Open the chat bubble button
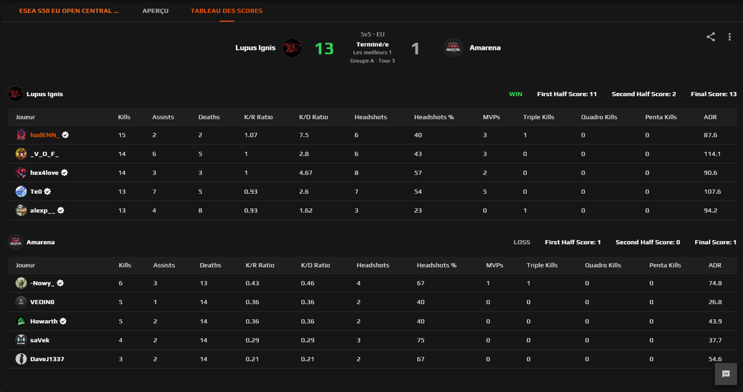 tap(725, 374)
